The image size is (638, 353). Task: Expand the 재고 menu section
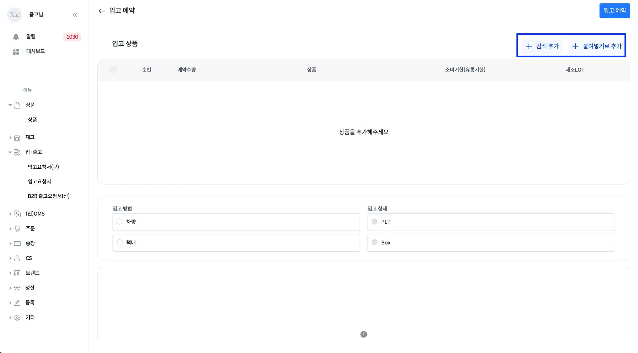coord(10,138)
